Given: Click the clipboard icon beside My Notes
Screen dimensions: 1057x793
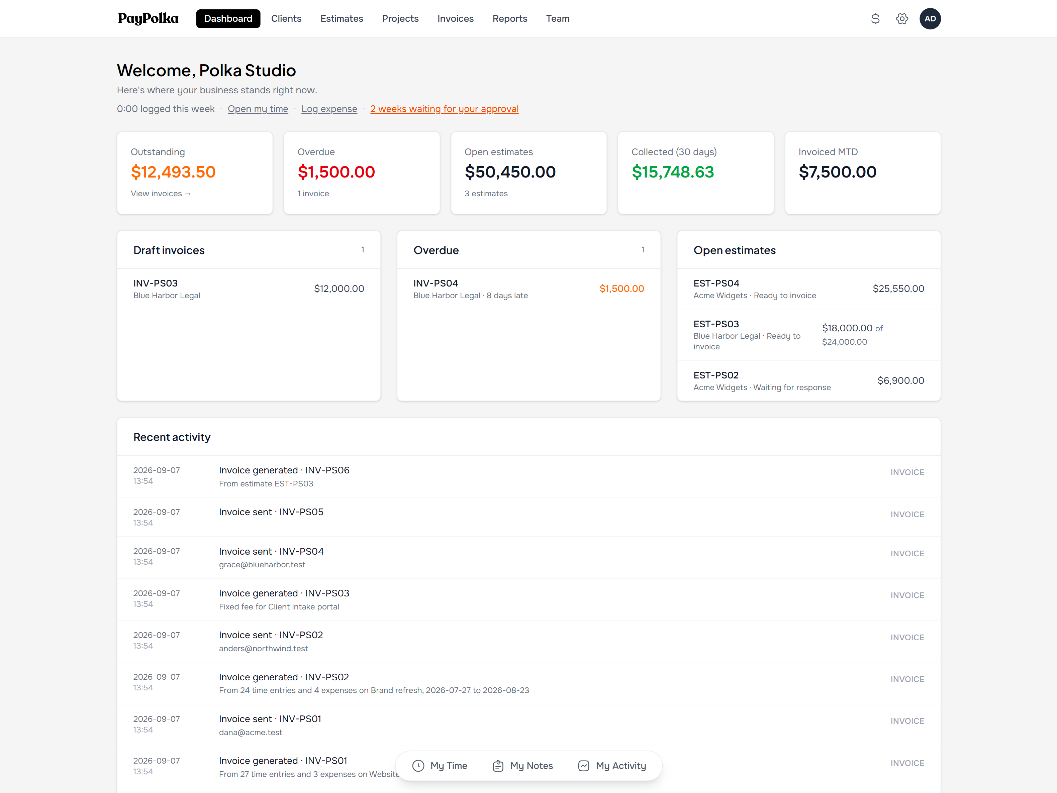Looking at the screenshot, I should [x=498, y=766].
